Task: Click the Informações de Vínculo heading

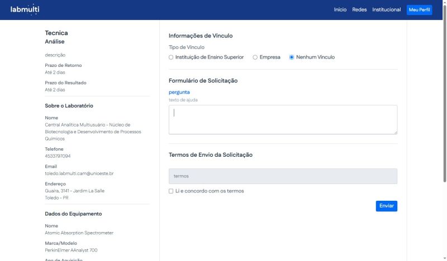Action: (x=201, y=36)
